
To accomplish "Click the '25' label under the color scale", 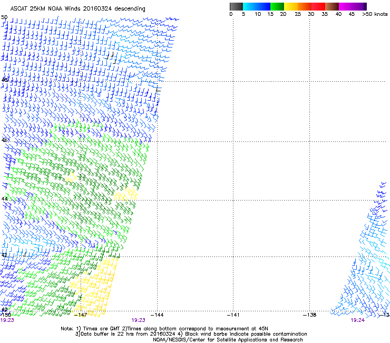I will (x=298, y=14).
